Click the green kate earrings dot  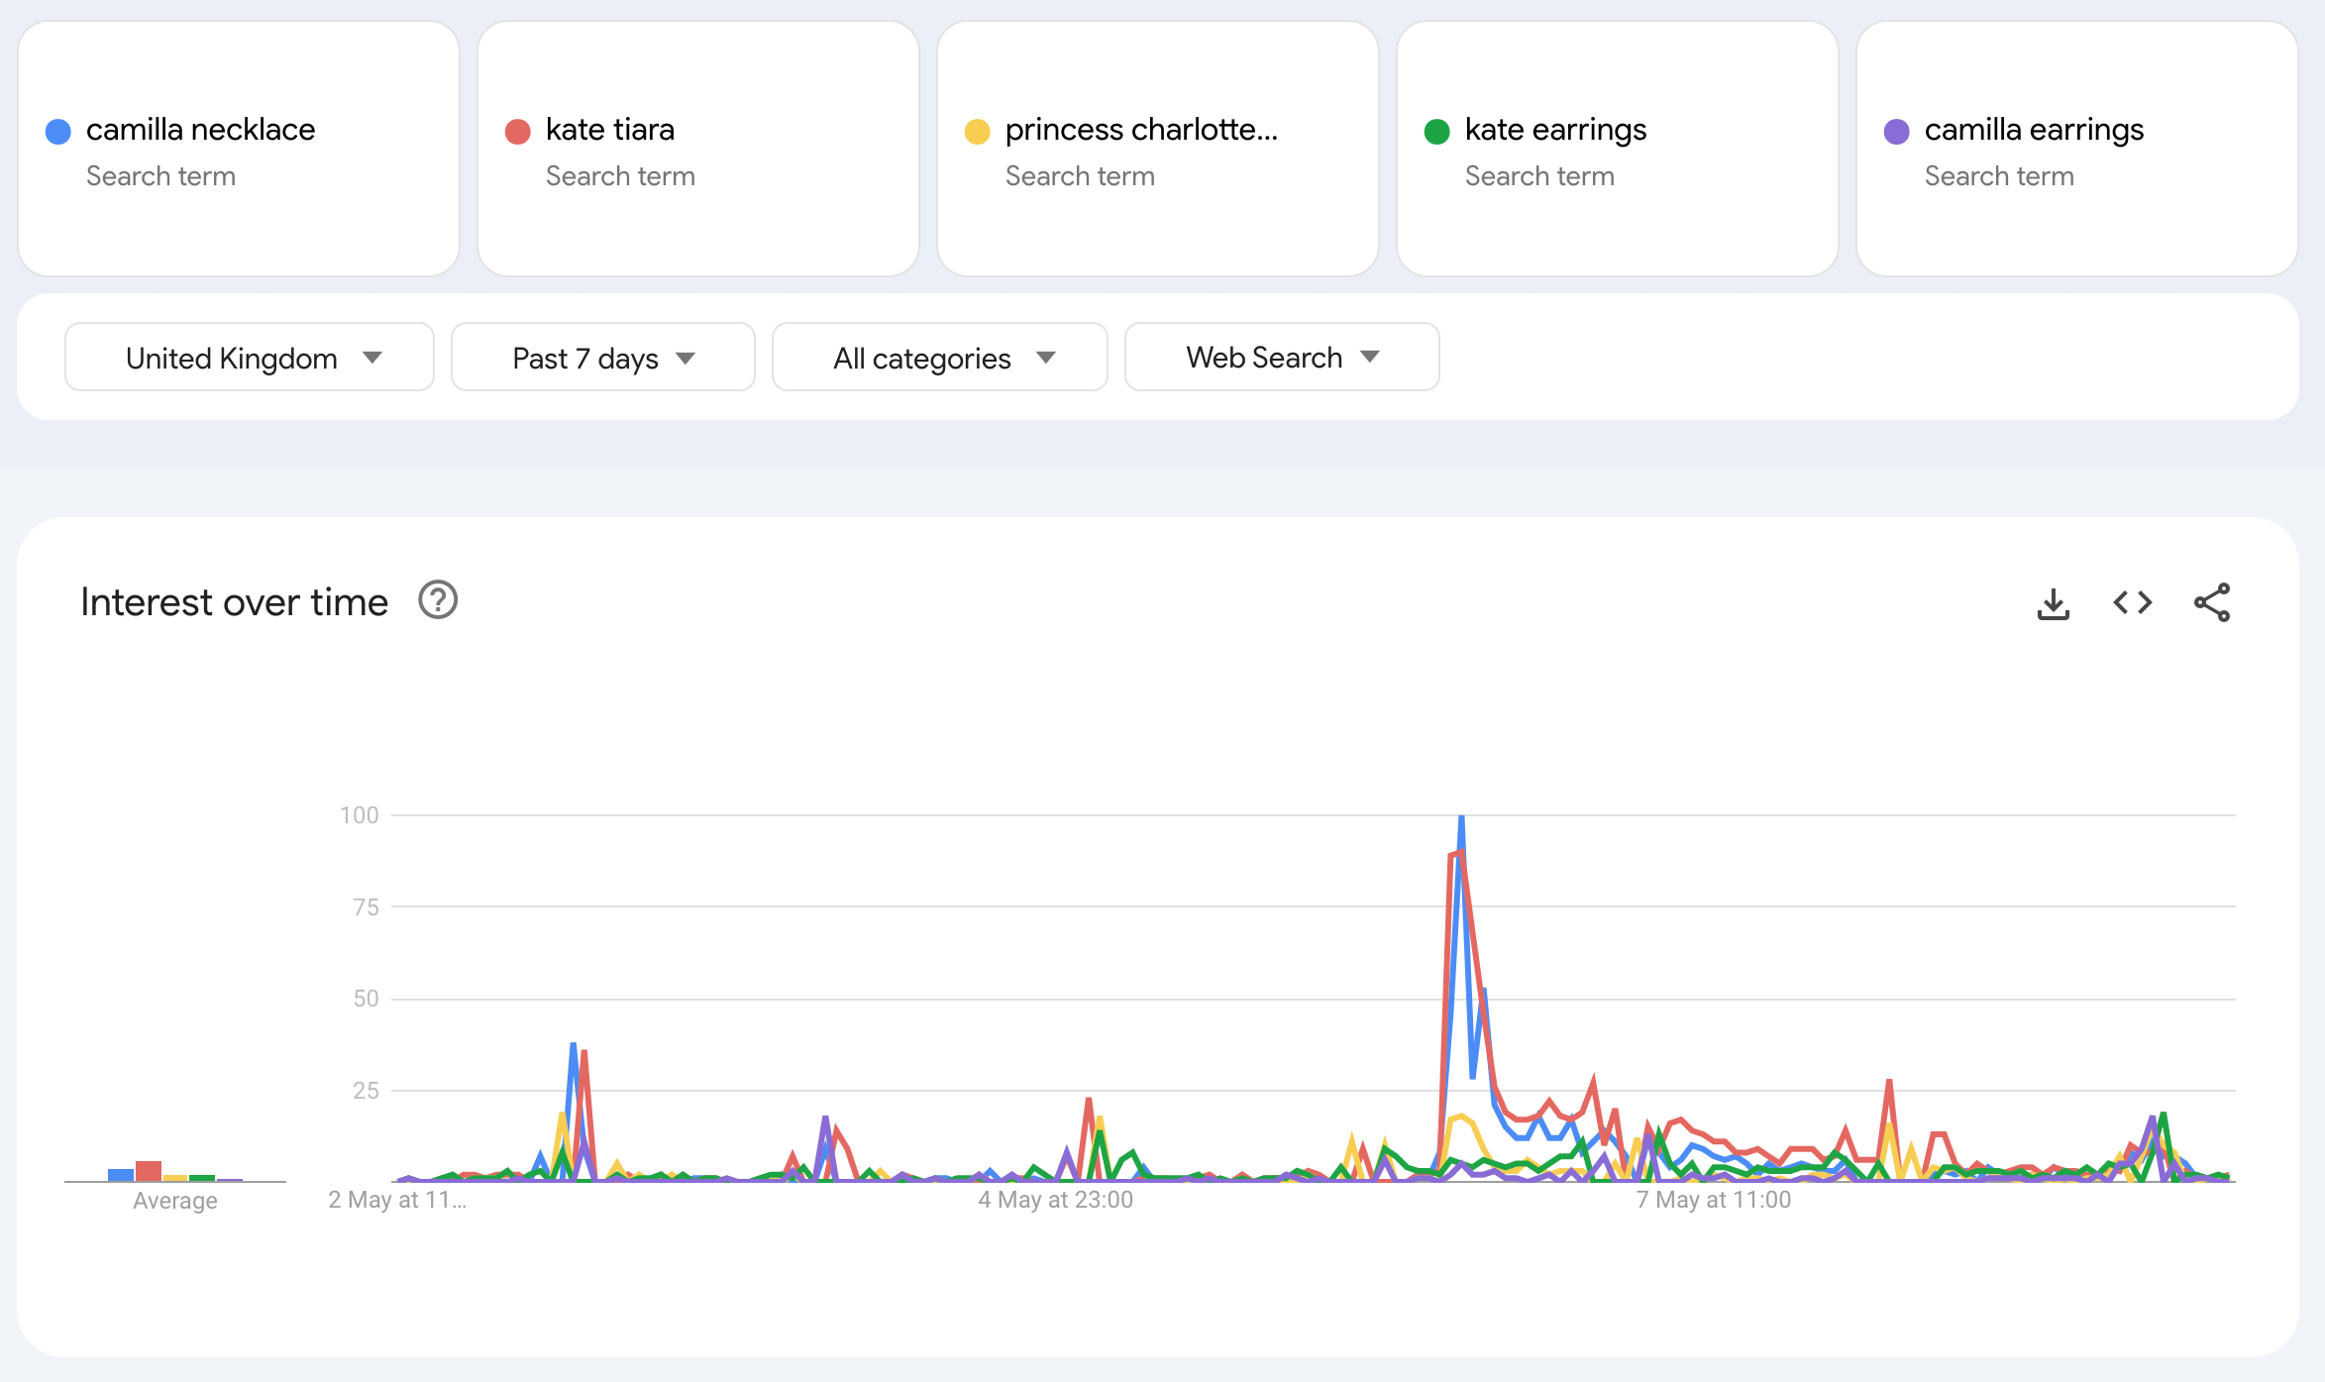click(x=1437, y=131)
